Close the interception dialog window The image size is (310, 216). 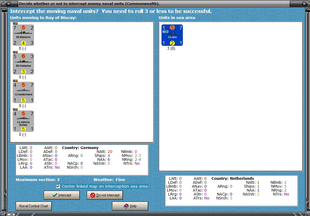304,4
